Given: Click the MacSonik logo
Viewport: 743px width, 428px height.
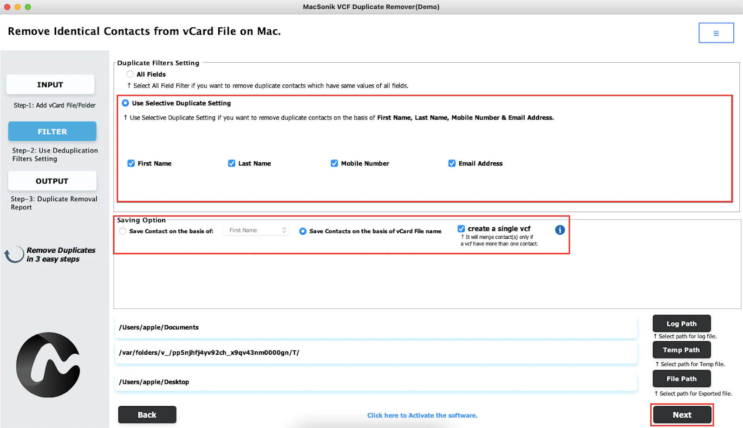Looking at the screenshot, I should click(48, 365).
